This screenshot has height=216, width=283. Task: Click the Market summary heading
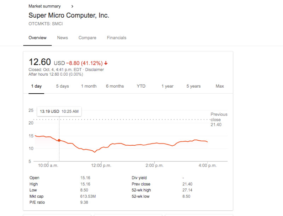pyautogui.click(x=45, y=6)
